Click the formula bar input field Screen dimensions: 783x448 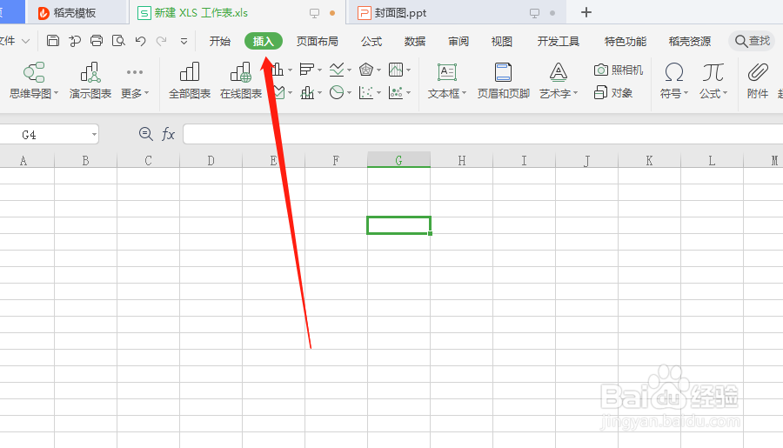pyautogui.click(x=482, y=134)
